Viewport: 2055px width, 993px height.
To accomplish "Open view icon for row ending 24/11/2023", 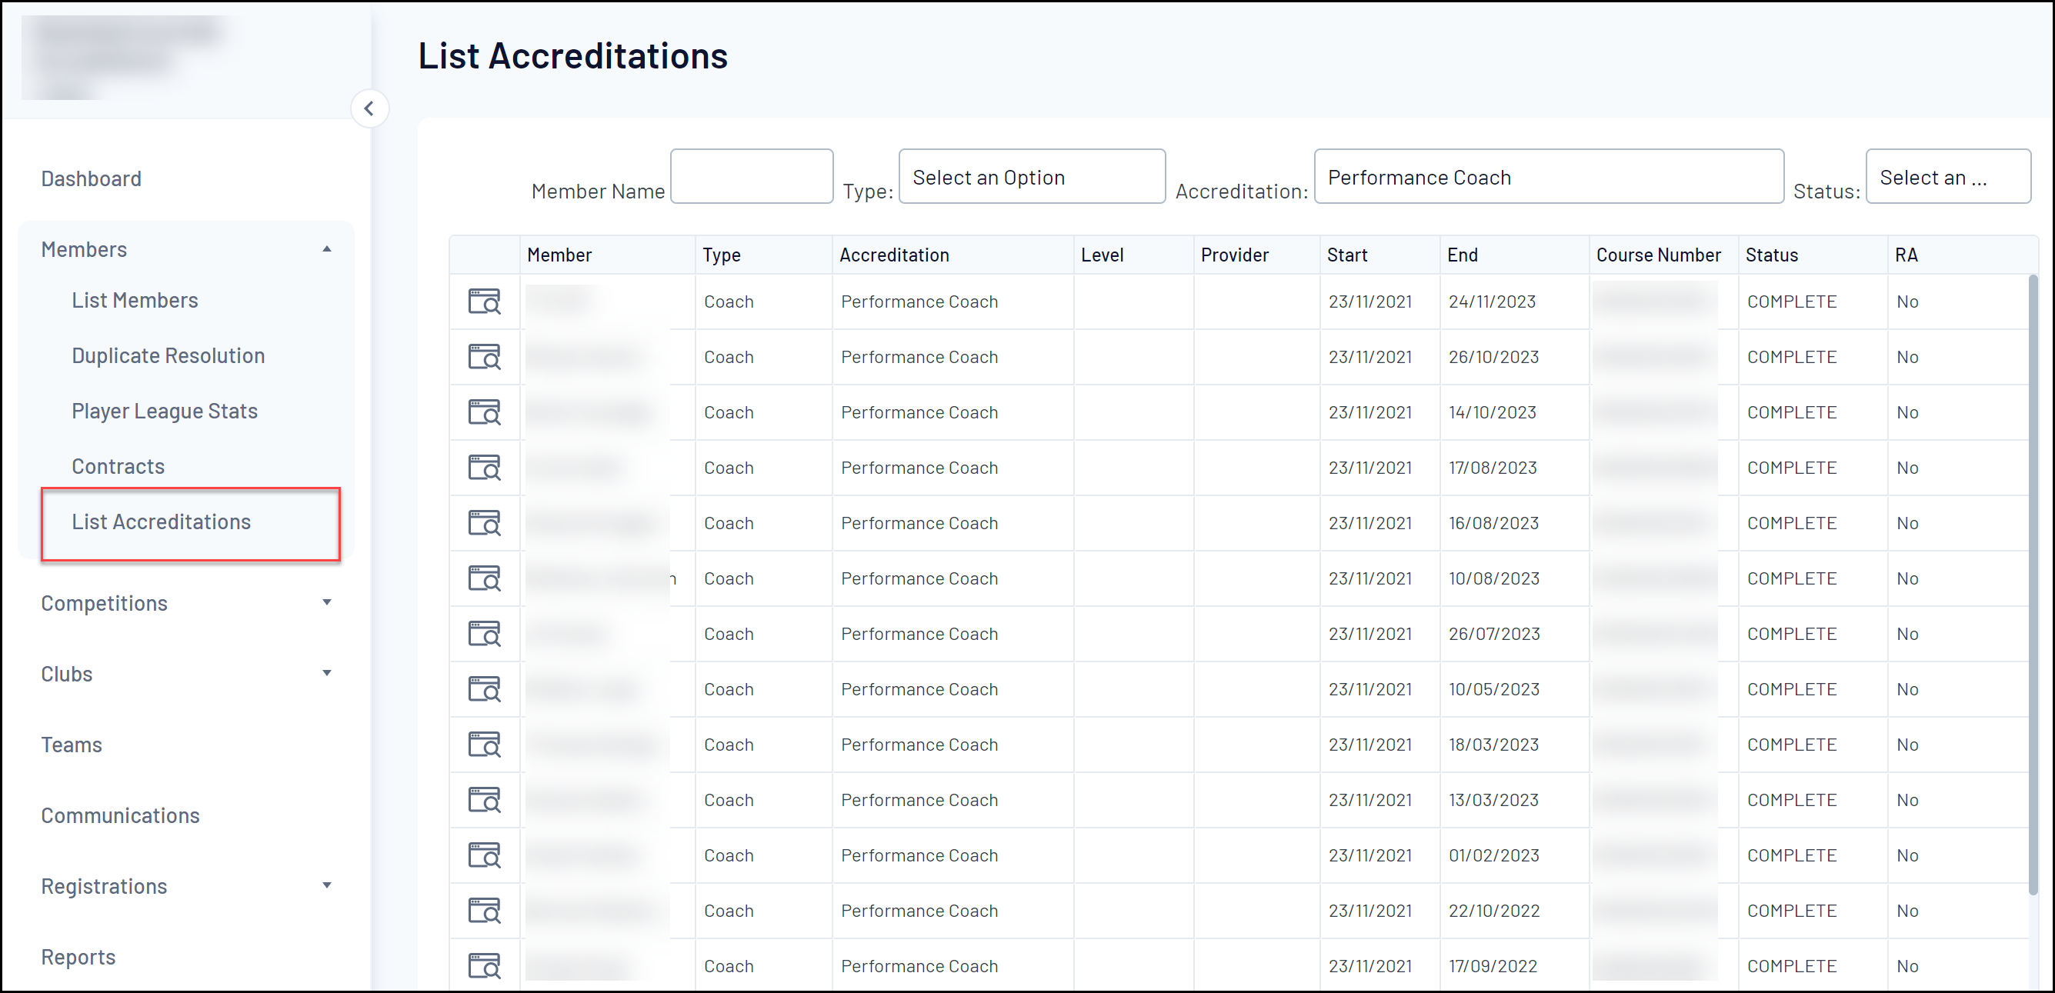I will [483, 302].
